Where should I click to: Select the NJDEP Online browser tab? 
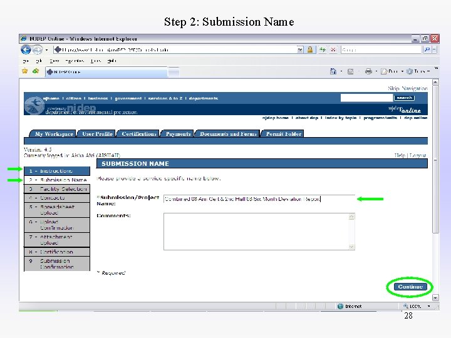pos(106,72)
